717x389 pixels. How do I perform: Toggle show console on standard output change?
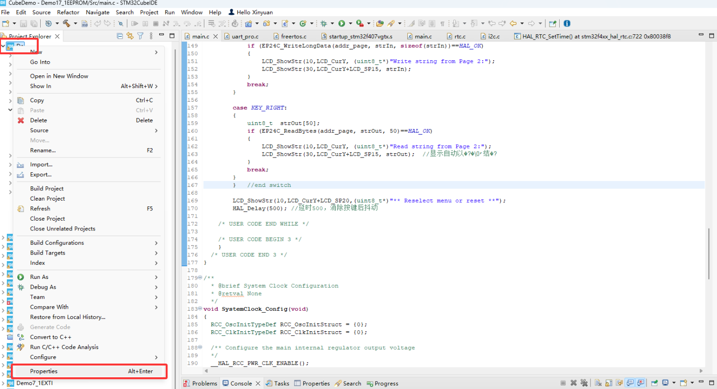tap(630, 383)
